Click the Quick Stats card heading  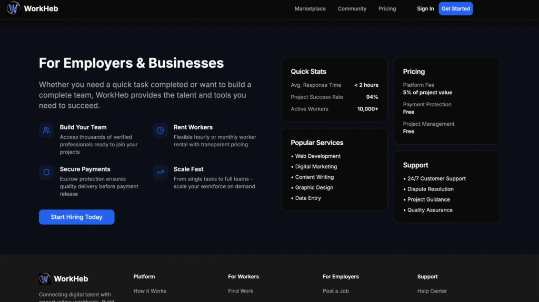click(x=308, y=72)
